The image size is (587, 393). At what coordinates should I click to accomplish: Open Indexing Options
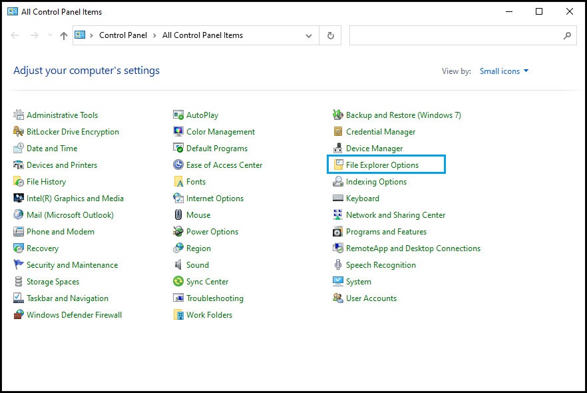(x=376, y=182)
